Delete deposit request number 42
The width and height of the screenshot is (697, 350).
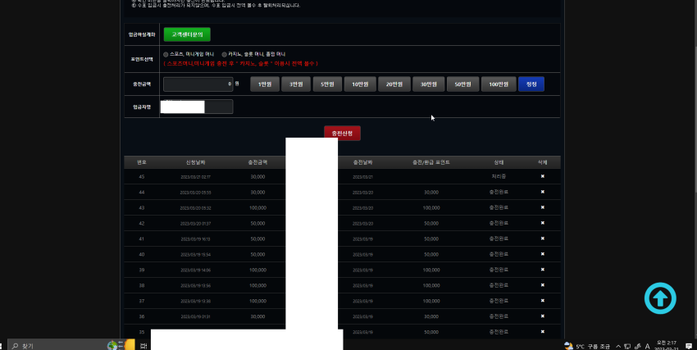(542, 223)
